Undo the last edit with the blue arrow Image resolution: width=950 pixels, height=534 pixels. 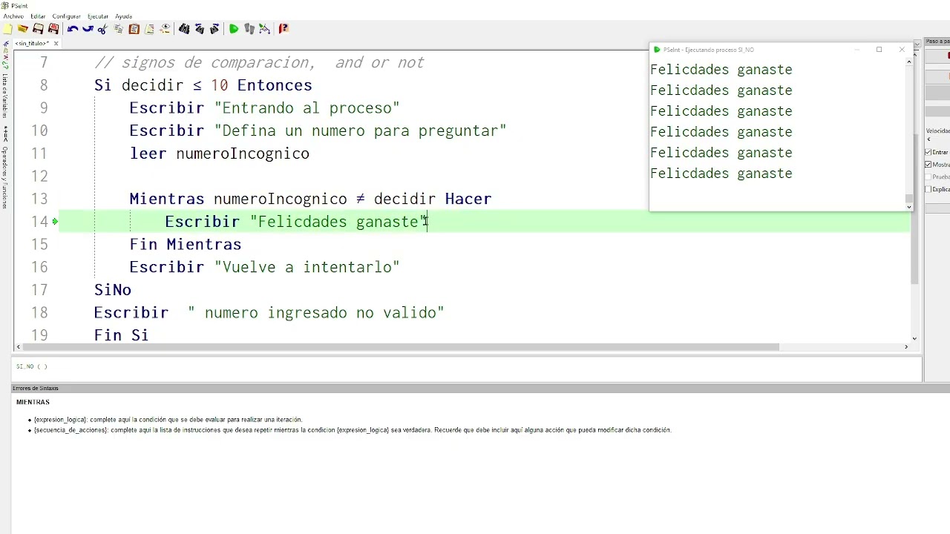point(73,29)
